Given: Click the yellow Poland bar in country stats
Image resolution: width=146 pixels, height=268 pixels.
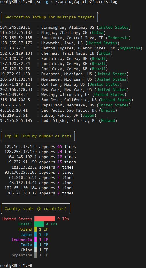Looking at the screenshot, I should pos(36,229).
